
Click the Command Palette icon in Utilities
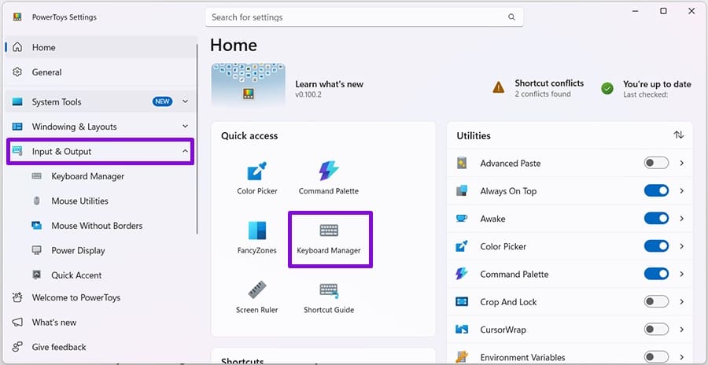(x=462, y=275)
